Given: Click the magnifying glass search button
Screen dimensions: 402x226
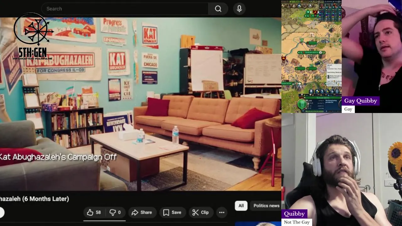Looking at the screenshot, I should [218, 8].
